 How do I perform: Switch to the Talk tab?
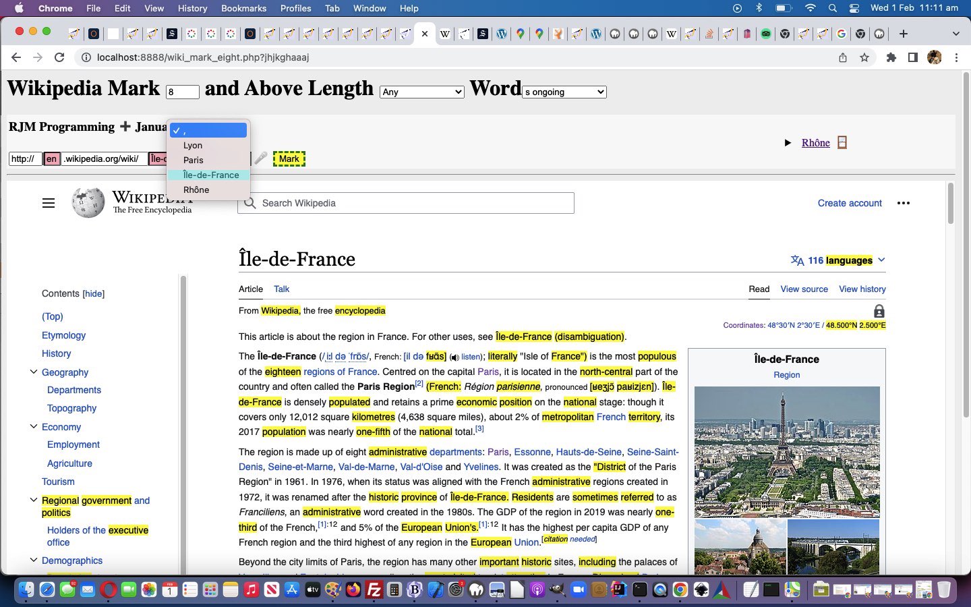click(x=281, y=289)
